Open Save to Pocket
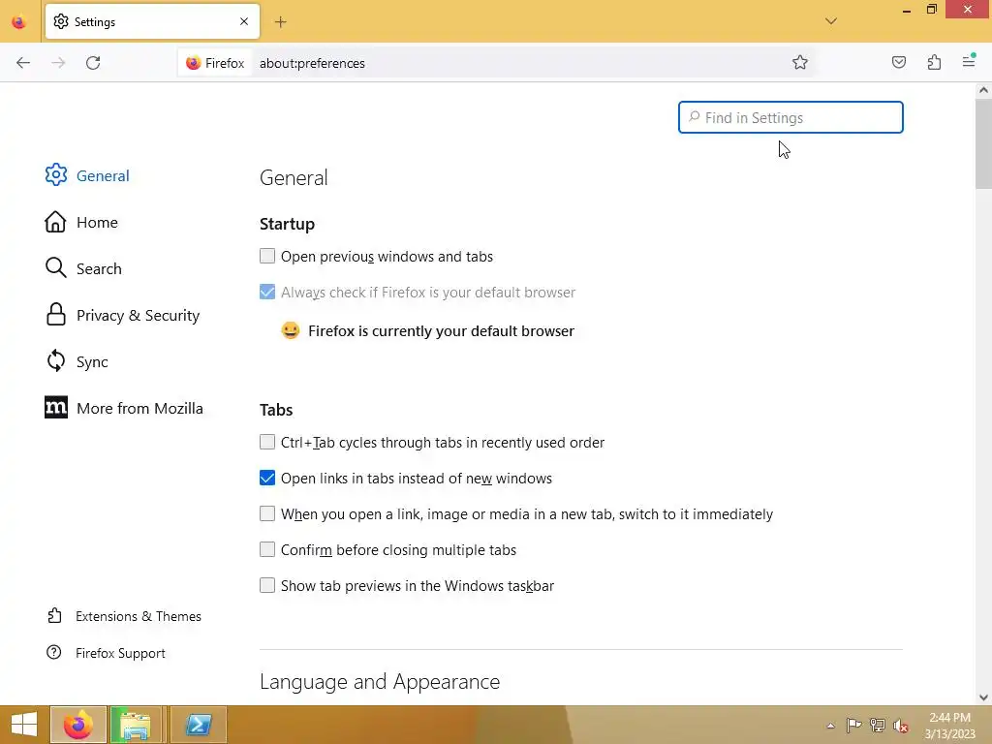992x744 pixels. click(899, 62)
